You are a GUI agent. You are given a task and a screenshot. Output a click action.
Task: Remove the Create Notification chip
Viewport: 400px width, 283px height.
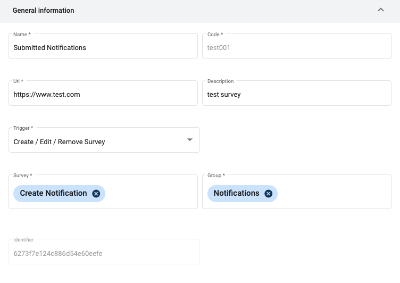pyautogui.click(x=96, y=194)
